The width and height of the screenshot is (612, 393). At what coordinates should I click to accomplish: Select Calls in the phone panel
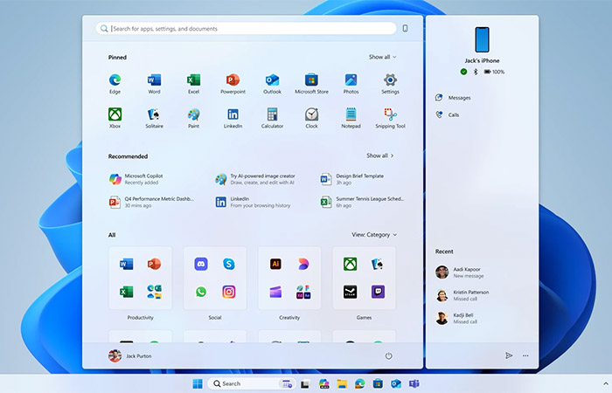[x=453, y=114]
